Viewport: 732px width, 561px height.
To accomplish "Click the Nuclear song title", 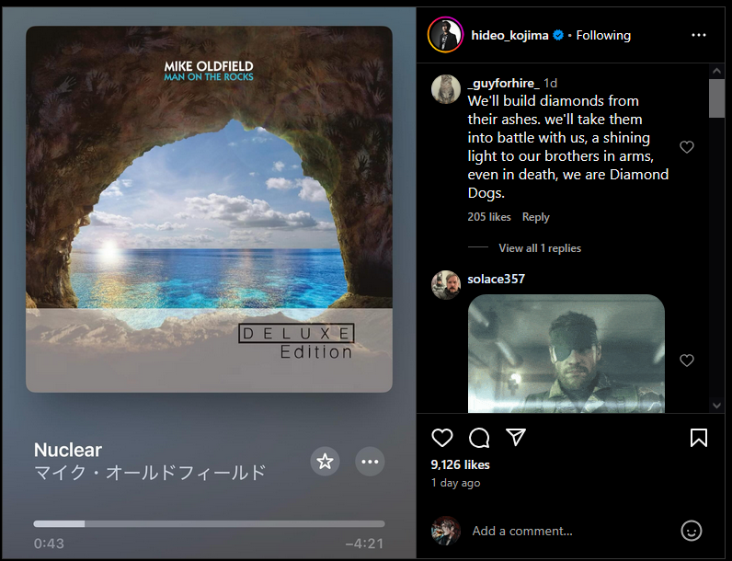I will coord(68,450).
